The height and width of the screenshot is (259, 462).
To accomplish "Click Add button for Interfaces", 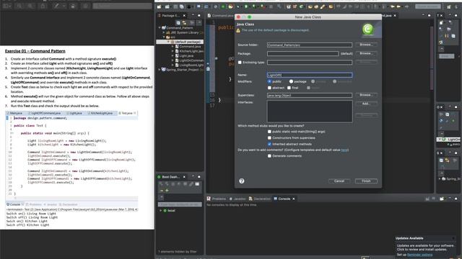I will coord(366,104).
